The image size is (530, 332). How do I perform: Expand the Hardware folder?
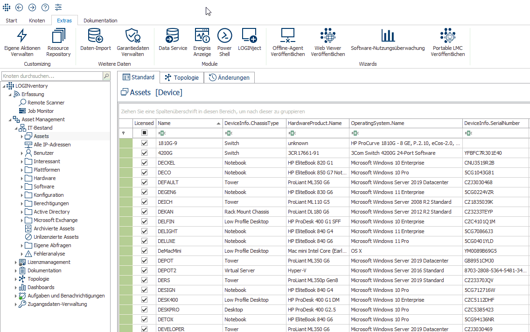22,178
